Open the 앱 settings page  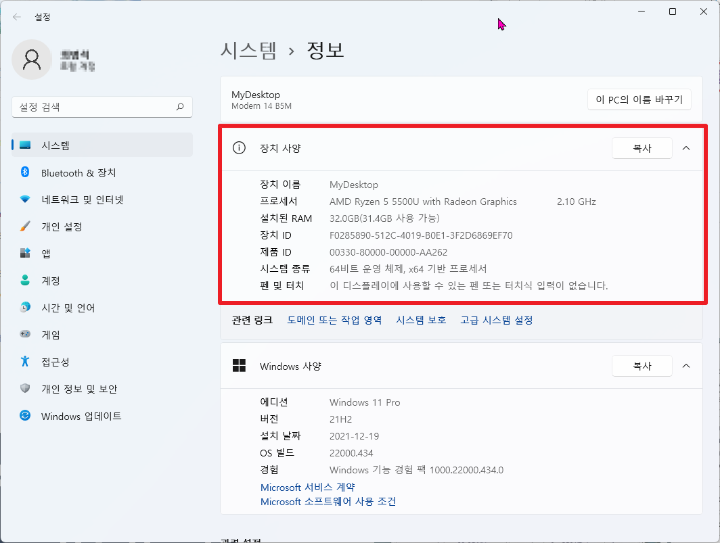coord(46,254)
